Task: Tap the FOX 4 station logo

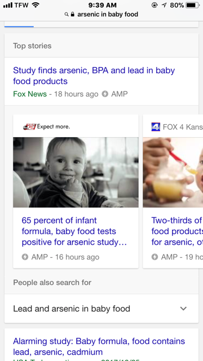Action: click(x=156, y=127)
